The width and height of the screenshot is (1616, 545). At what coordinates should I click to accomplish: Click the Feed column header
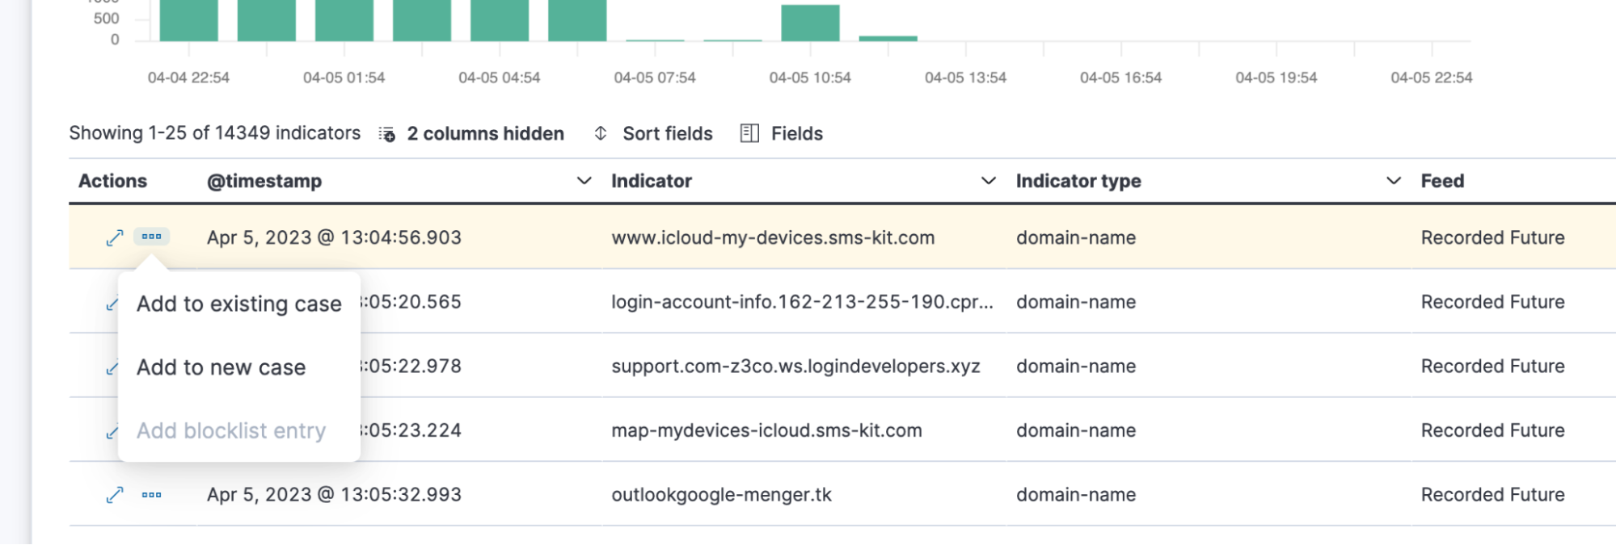point(1442,181)
